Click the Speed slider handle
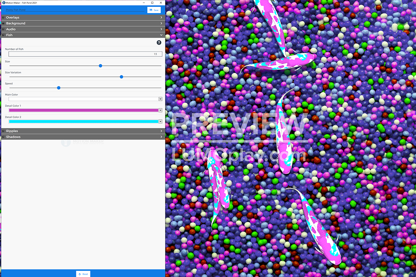Viewport: 416px width, 277px height. tap(59, 88)
